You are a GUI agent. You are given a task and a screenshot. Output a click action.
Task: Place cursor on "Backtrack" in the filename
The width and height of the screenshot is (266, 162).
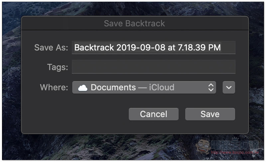point(94,48)
